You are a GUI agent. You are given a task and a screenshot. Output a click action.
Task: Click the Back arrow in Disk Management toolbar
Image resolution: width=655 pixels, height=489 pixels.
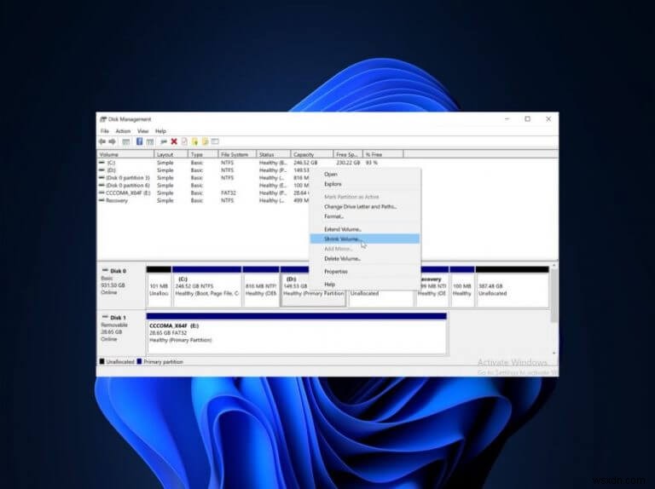[x=102, y=142]
